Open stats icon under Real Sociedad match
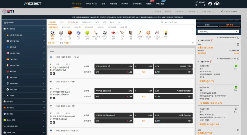The width and height of the screenshot is (247, 135). [x=51, y=74]
